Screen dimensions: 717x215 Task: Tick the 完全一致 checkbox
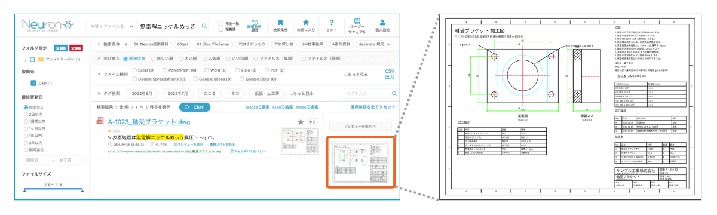pos(222,23)
